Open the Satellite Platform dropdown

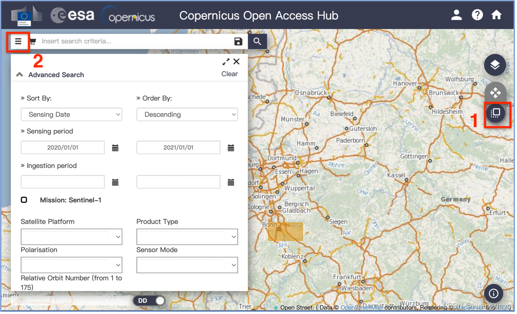tap(71, 237)
